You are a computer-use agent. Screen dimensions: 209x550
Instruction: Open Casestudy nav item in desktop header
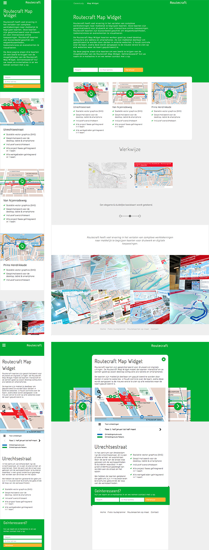coord(79,3)
